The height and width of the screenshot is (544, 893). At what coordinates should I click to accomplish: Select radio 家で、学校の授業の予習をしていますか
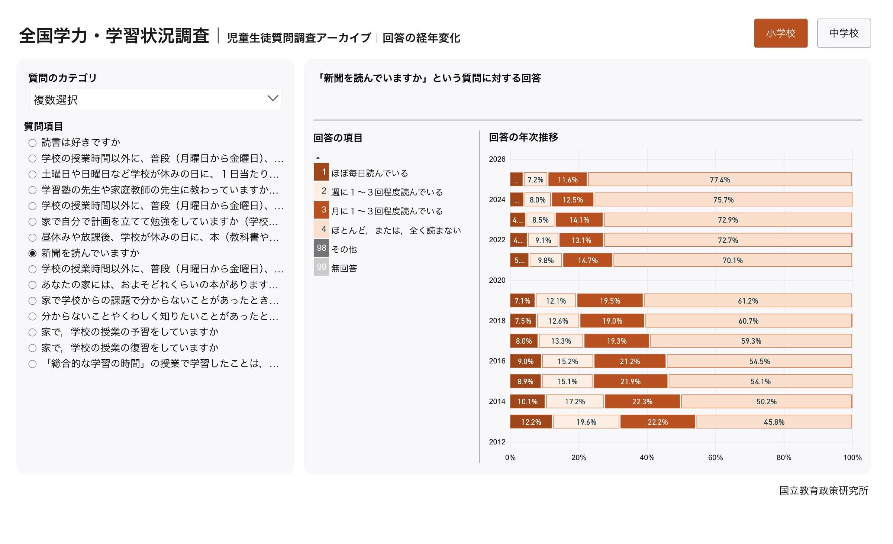pos(33,332)
